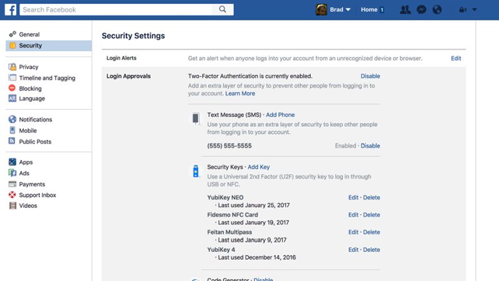499x281 pixels.
Task: Open Brad's profile name link
Action: pos(336,9)
